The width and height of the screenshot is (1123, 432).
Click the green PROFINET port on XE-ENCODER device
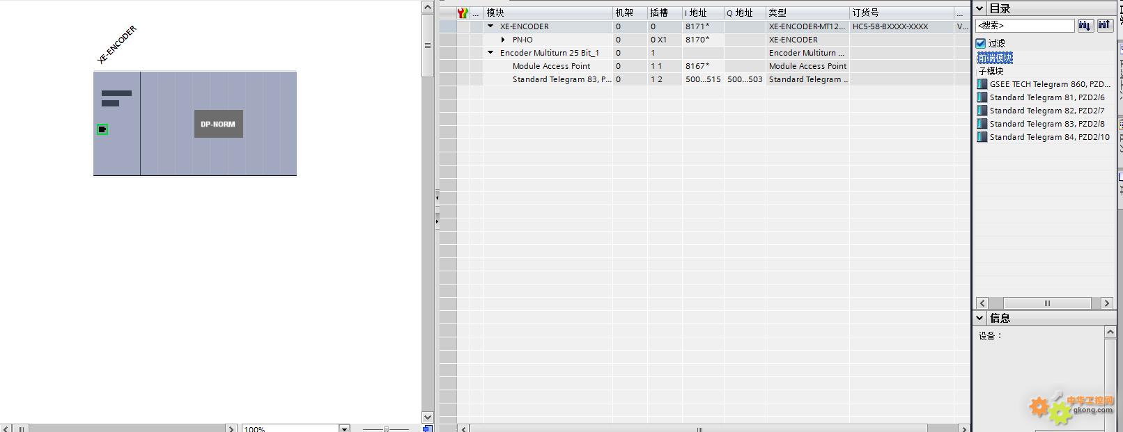click(102, 129)
